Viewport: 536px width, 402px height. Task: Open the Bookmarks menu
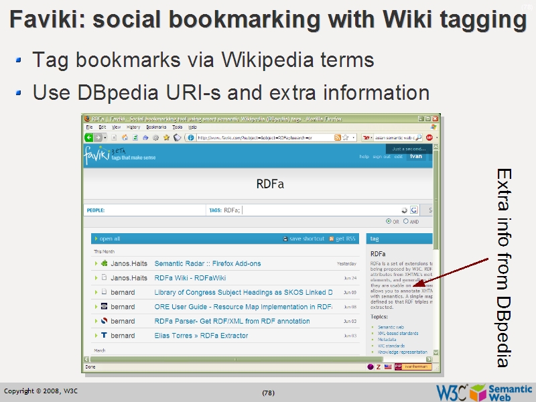pyautogui.click(x=156, y=128)
